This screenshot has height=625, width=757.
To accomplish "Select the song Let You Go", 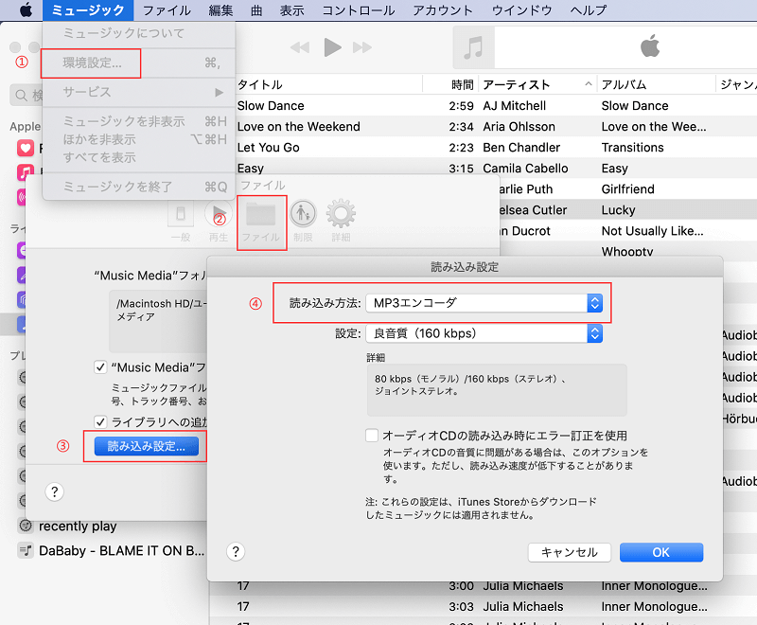I will click(269, 148).
